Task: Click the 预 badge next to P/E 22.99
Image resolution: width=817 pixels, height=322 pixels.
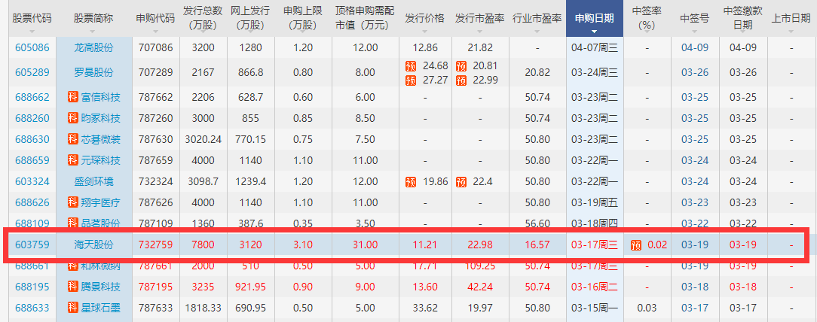Action: tap(461, 80)
